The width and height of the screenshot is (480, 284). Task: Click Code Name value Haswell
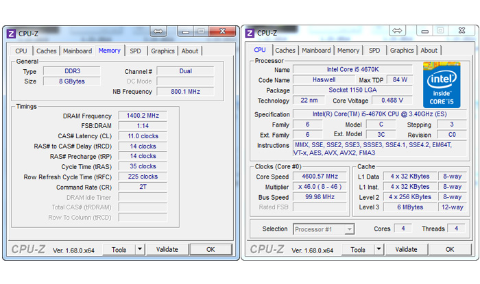tap(324, 79)
